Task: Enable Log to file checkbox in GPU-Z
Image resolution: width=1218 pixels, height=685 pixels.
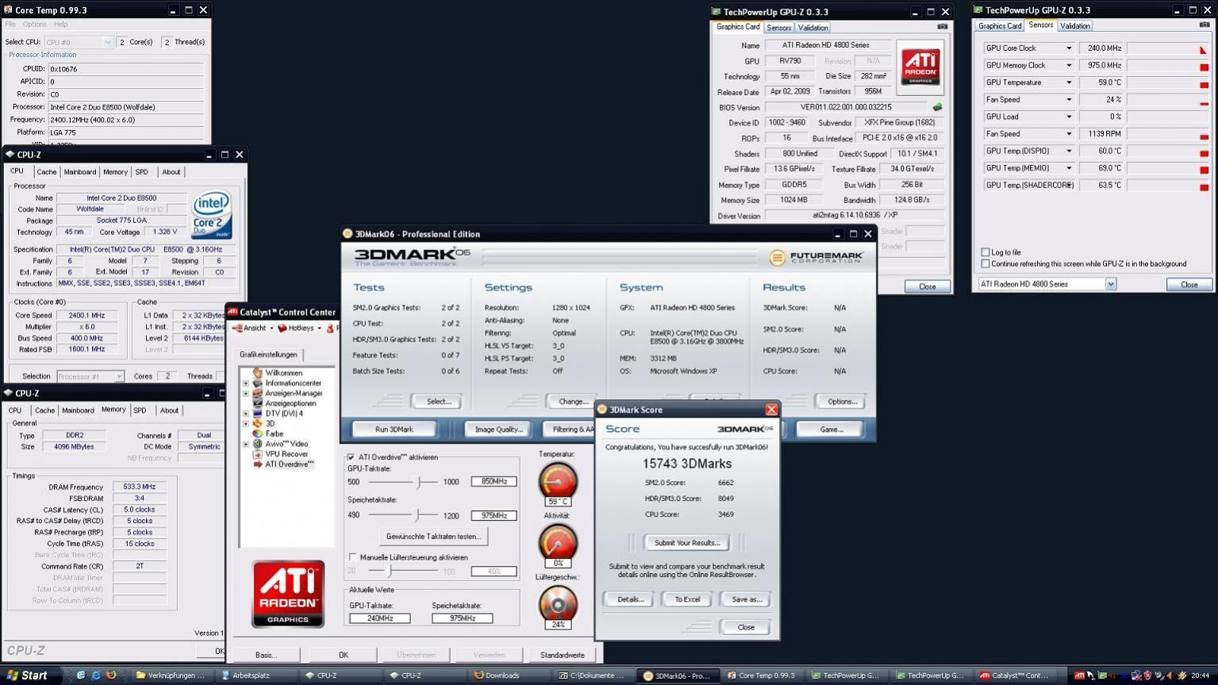Action: (986, 252)
